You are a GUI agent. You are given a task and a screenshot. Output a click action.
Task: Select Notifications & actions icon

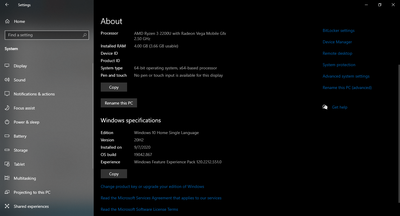point(7,94)
